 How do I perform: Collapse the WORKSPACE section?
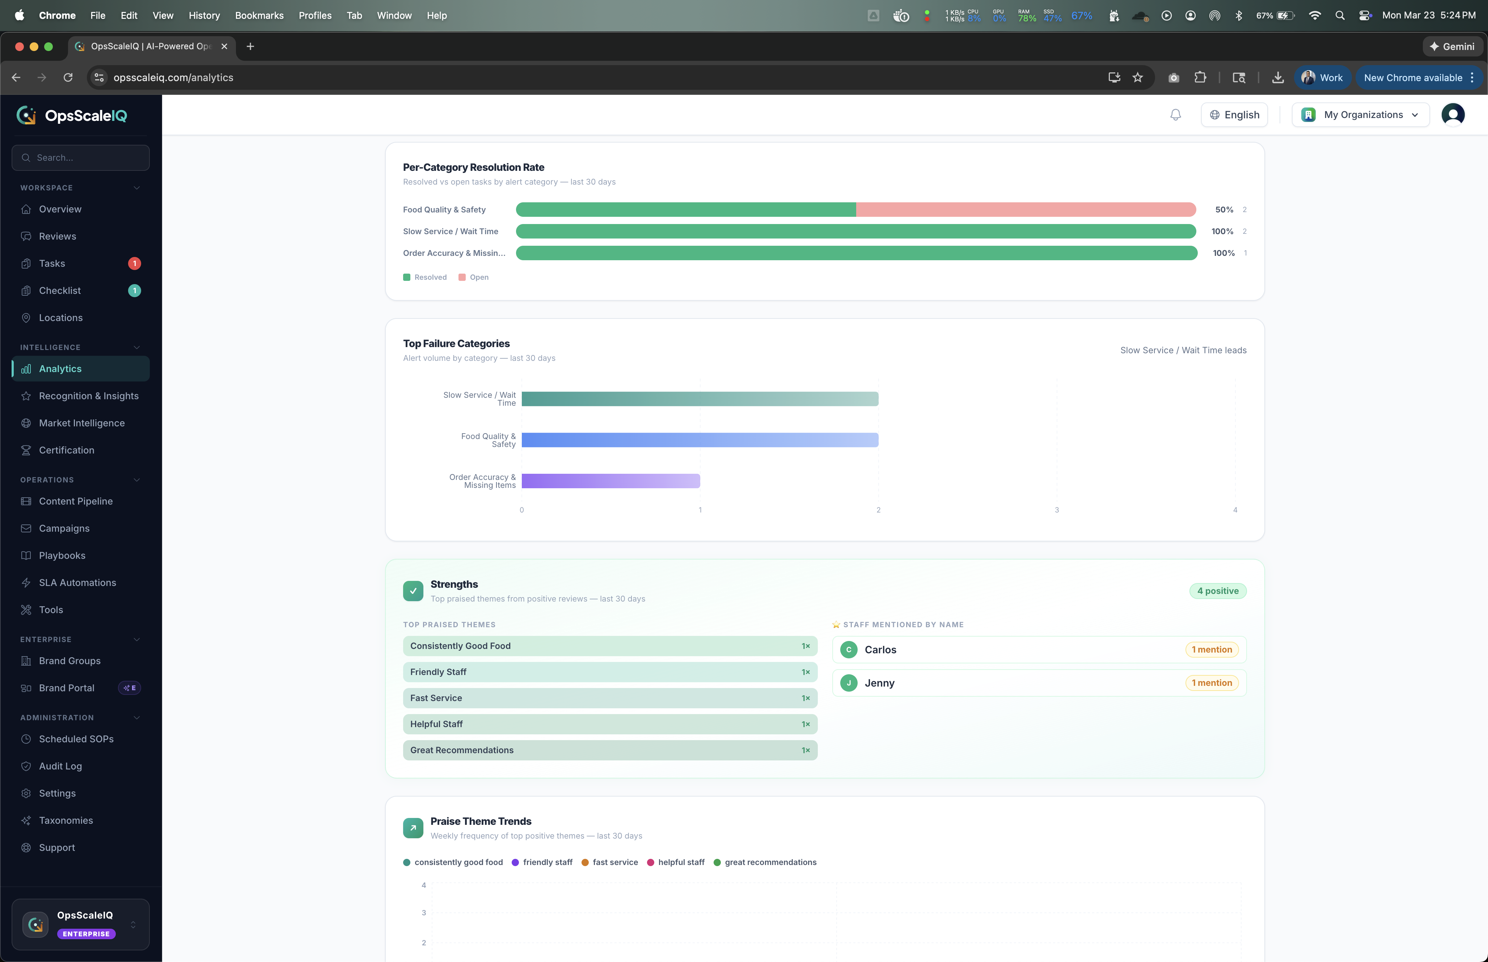tap(137, 188)
